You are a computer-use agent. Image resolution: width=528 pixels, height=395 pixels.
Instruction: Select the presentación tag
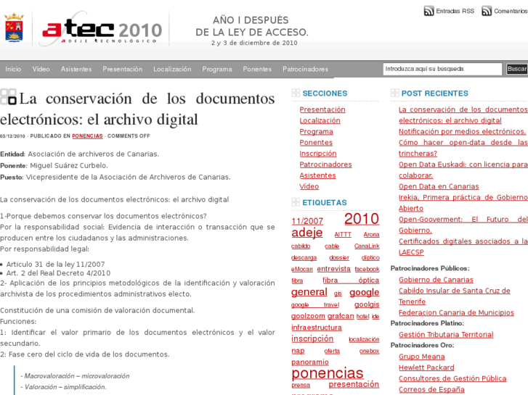pos(354,384)
